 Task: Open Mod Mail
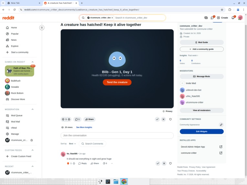19,121
